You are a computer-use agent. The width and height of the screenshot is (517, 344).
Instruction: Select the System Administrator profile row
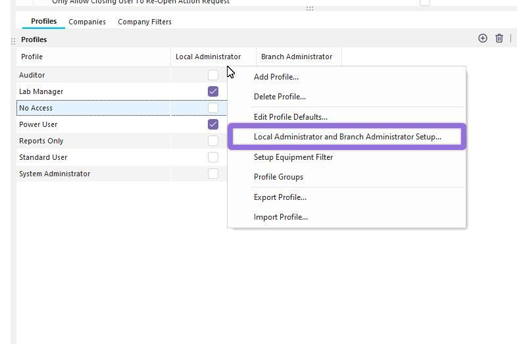[55, 174]
